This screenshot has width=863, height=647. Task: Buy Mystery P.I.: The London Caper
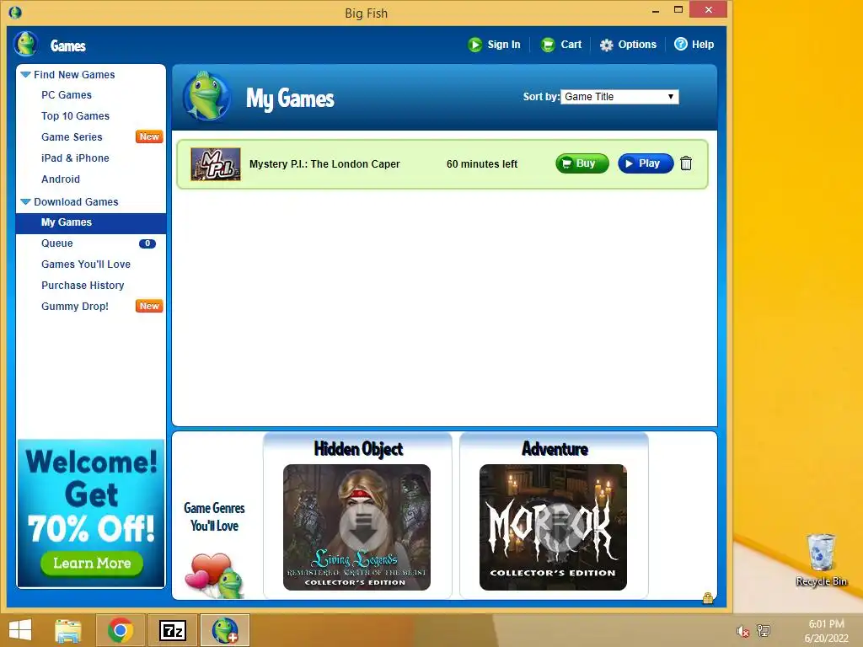point(582,163)
